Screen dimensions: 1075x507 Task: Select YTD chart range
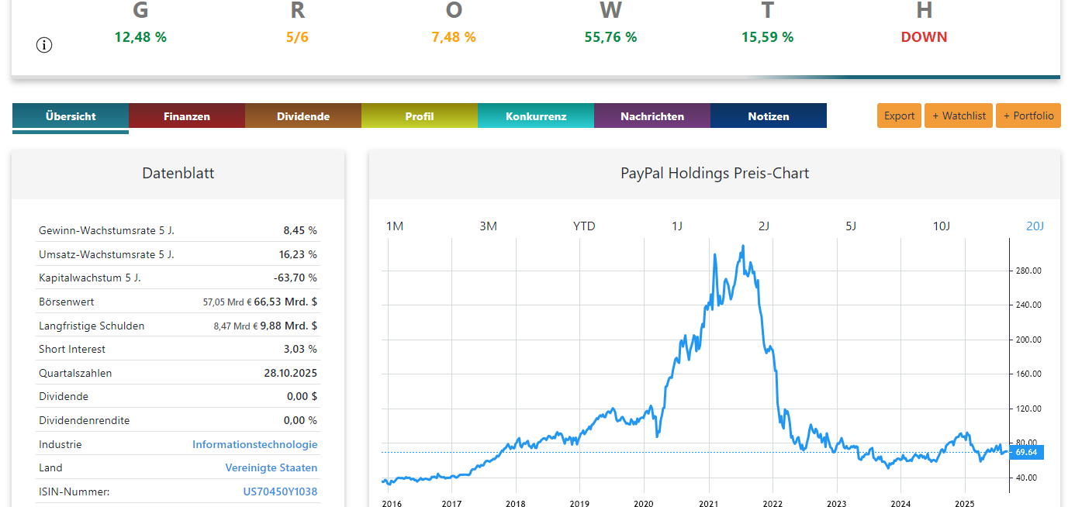coord(584,226)
